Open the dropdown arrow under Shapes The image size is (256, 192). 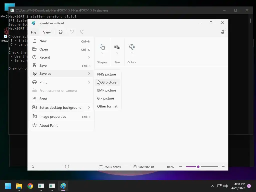102,53
